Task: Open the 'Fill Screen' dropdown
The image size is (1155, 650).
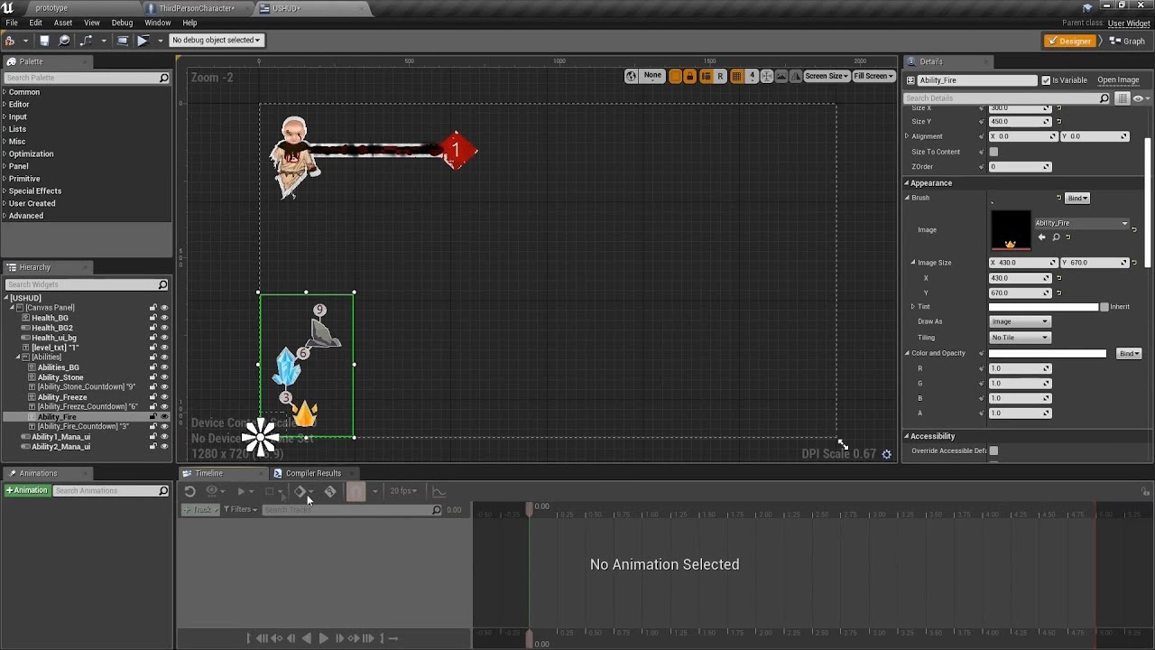Action: point(874,76)
